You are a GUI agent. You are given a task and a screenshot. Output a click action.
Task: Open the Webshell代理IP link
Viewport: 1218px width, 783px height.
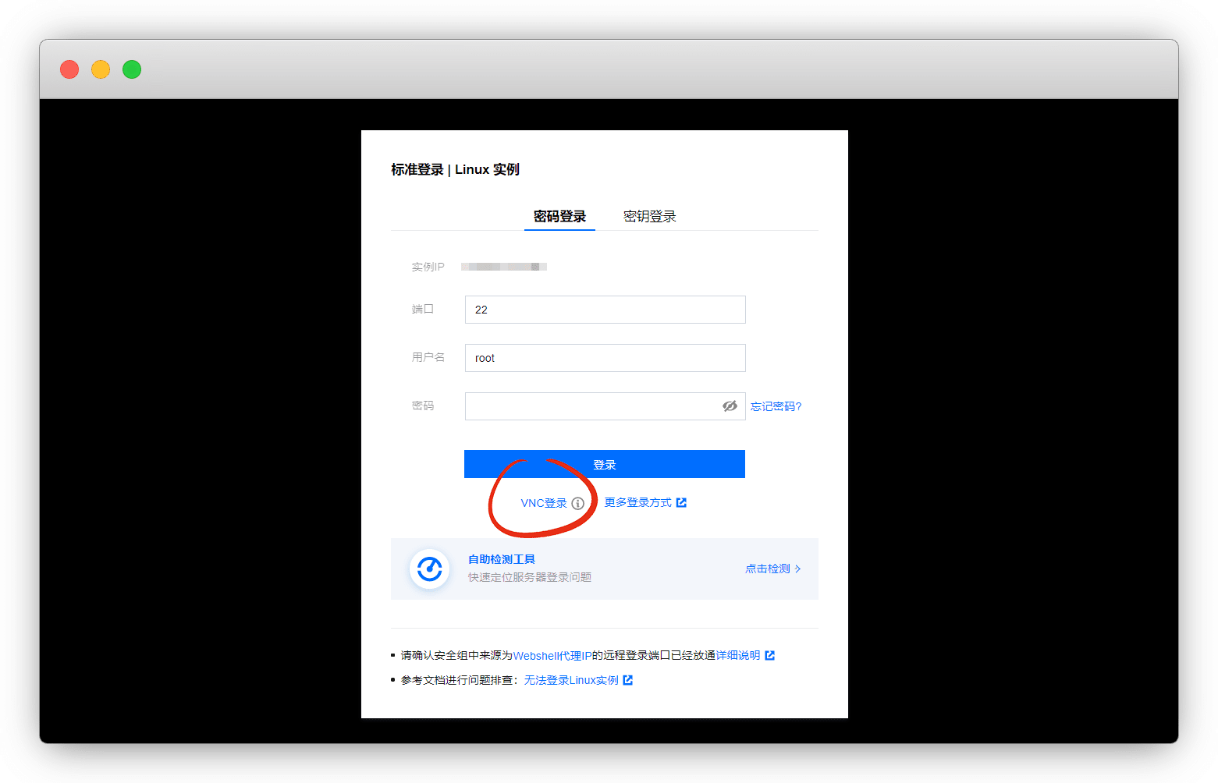tap(552, 656)
